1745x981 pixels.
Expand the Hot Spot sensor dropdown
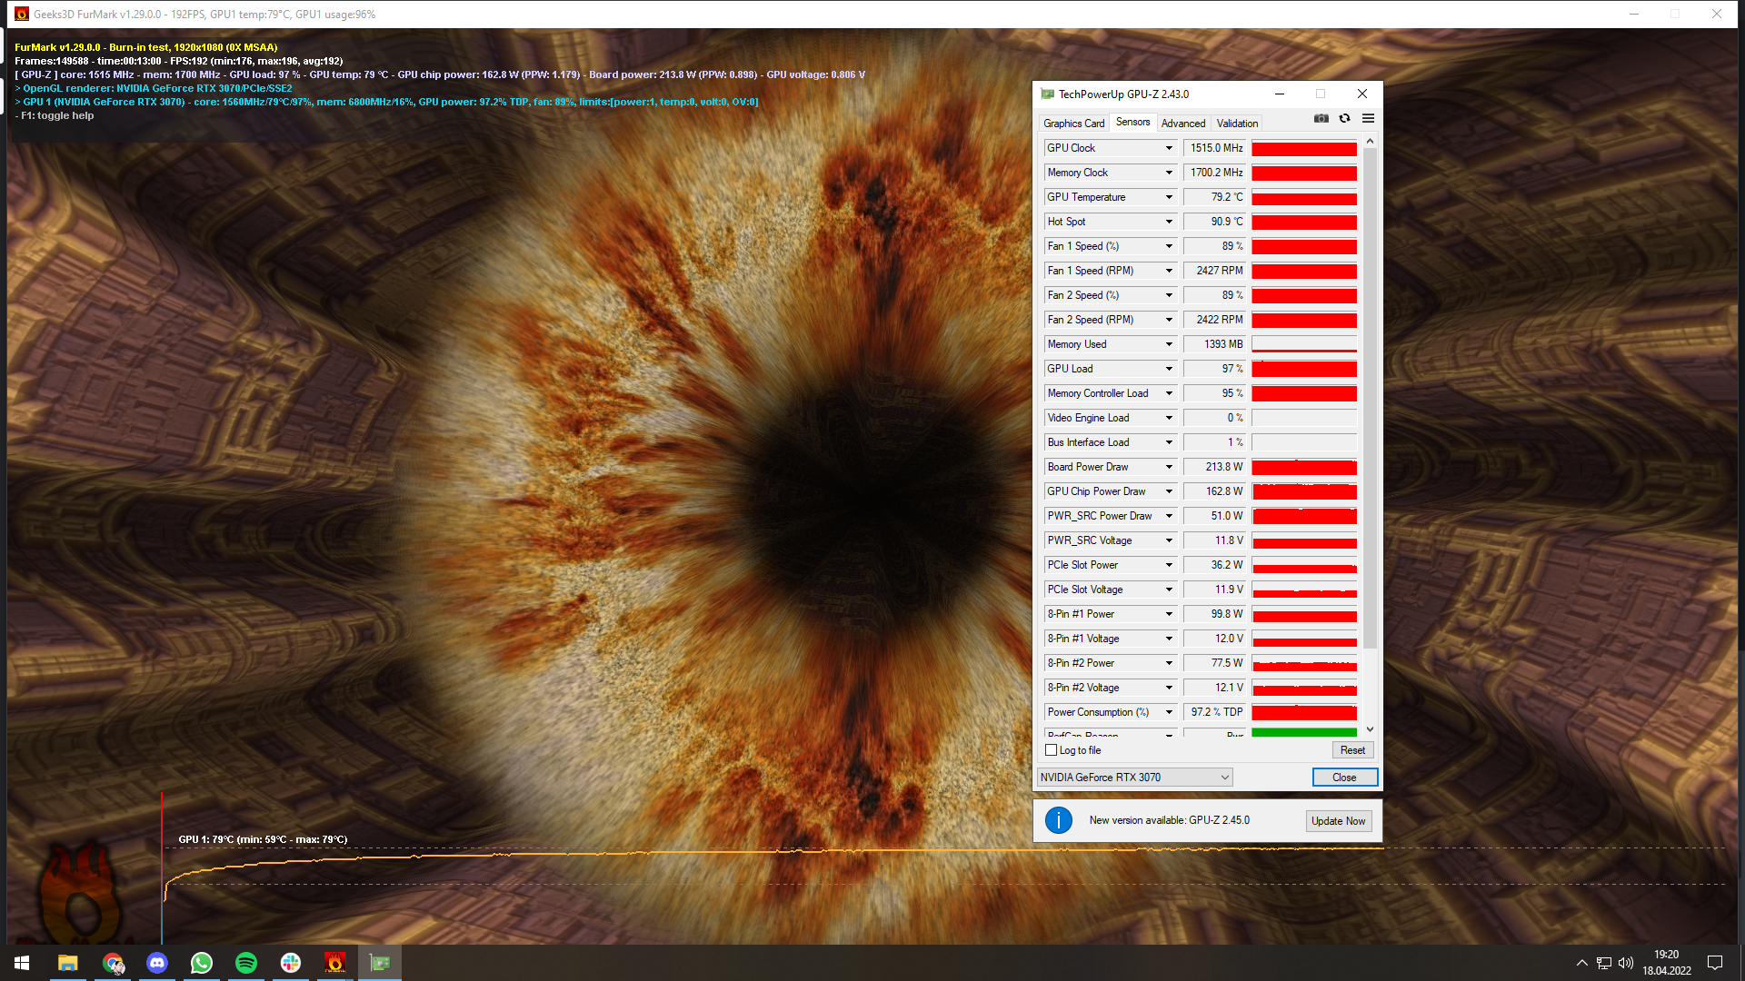pos(1169,222)
